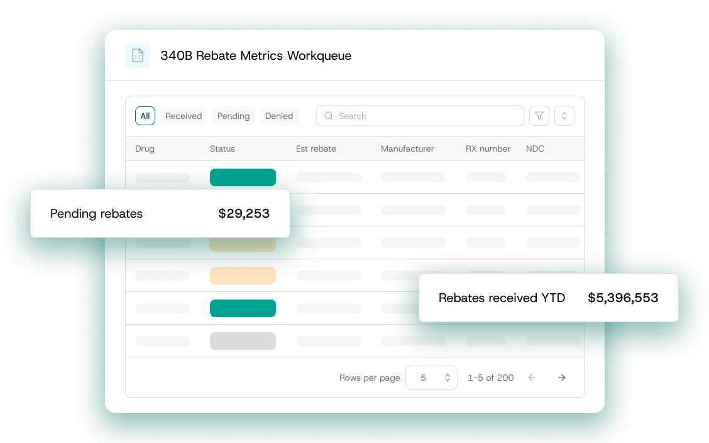Image resolution: width=709 pixels, height=443 pixels.
Task: Switch to the Pending tab
Action: point(233,116)
